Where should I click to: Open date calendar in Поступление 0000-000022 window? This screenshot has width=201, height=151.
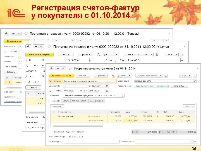(91, 60)
